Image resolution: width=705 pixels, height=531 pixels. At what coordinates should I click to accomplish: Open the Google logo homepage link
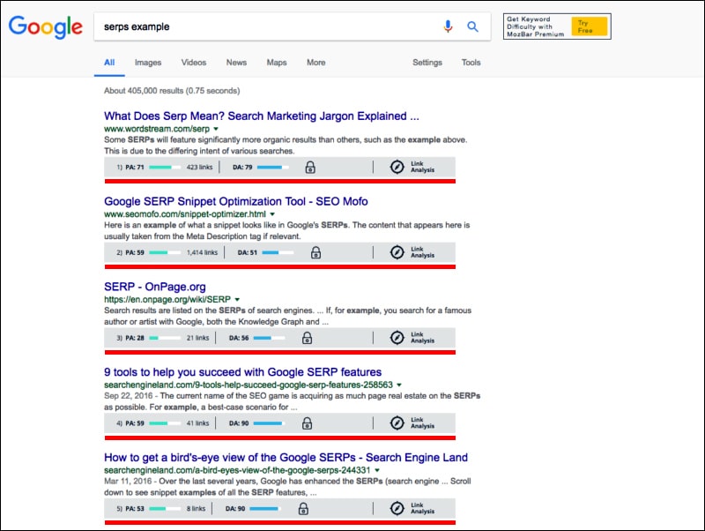click(x=46, y=26)
